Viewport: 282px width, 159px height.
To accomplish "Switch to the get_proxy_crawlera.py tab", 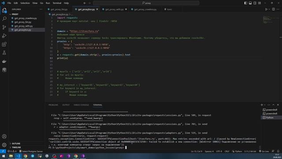I will pyautogui.click(x=145, y=9).
